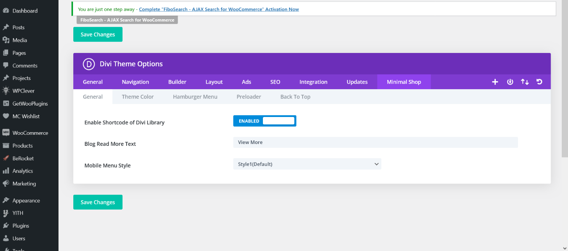The height and width of the screenshot is (251, 568).
Task: Click the BeRocket rocket icon
Action: (x=6, y=158)
